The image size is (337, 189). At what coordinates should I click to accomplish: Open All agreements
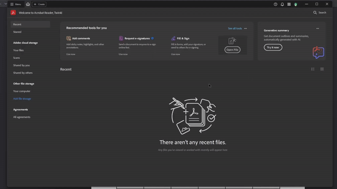22,117
